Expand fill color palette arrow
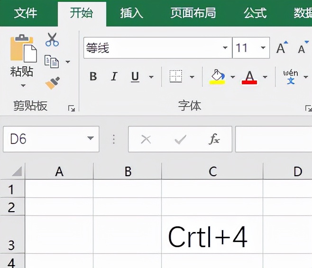Screen dimensions: 312x268 233,77
